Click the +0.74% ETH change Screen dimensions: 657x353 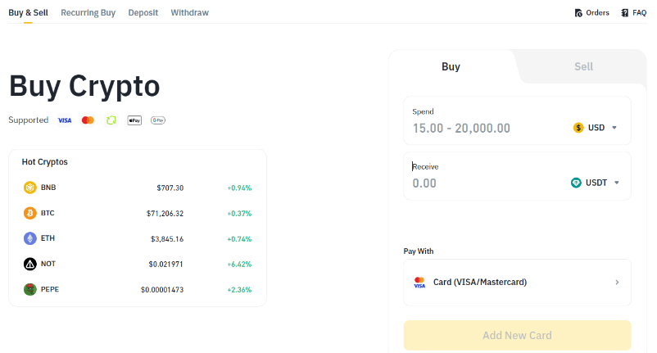tap(239, 239)
